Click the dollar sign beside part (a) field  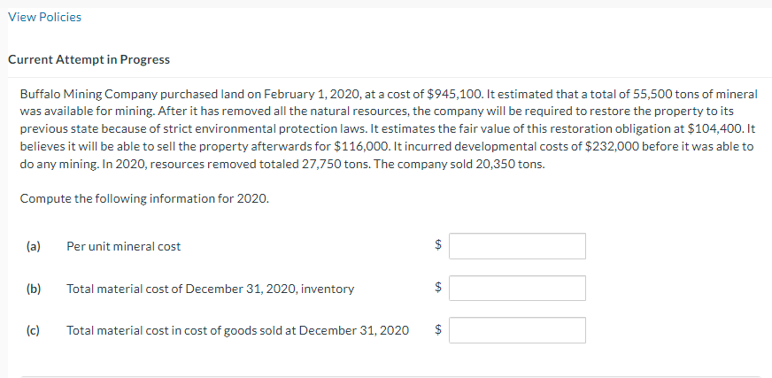[x=436, y=246]
